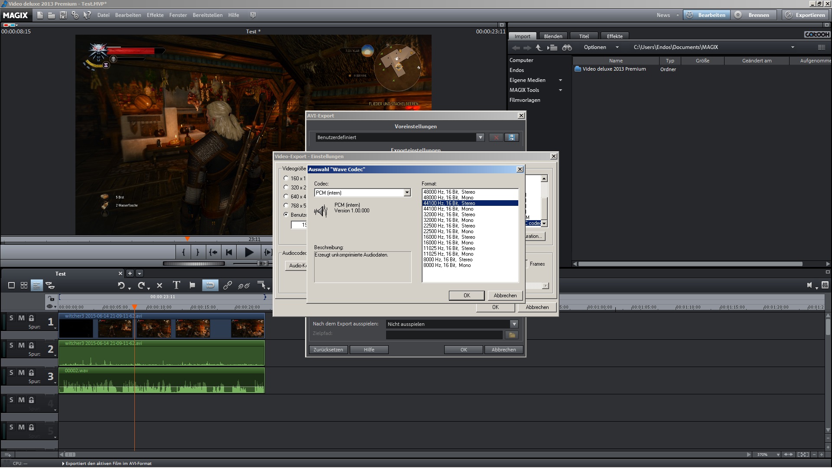Screen dimensions: 832x468
Task: Click Zurücksetzen in AVI-Export dialog
Action: (328, 350)
